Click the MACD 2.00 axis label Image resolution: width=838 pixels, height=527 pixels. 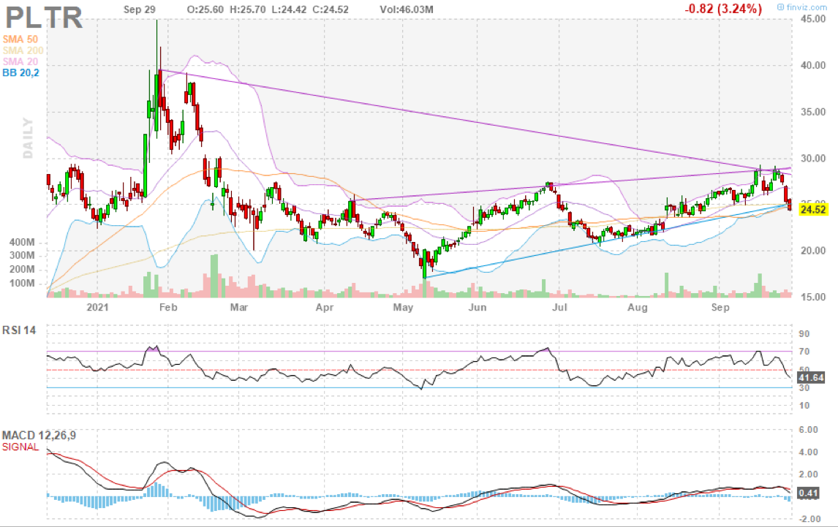click(808, 474)
